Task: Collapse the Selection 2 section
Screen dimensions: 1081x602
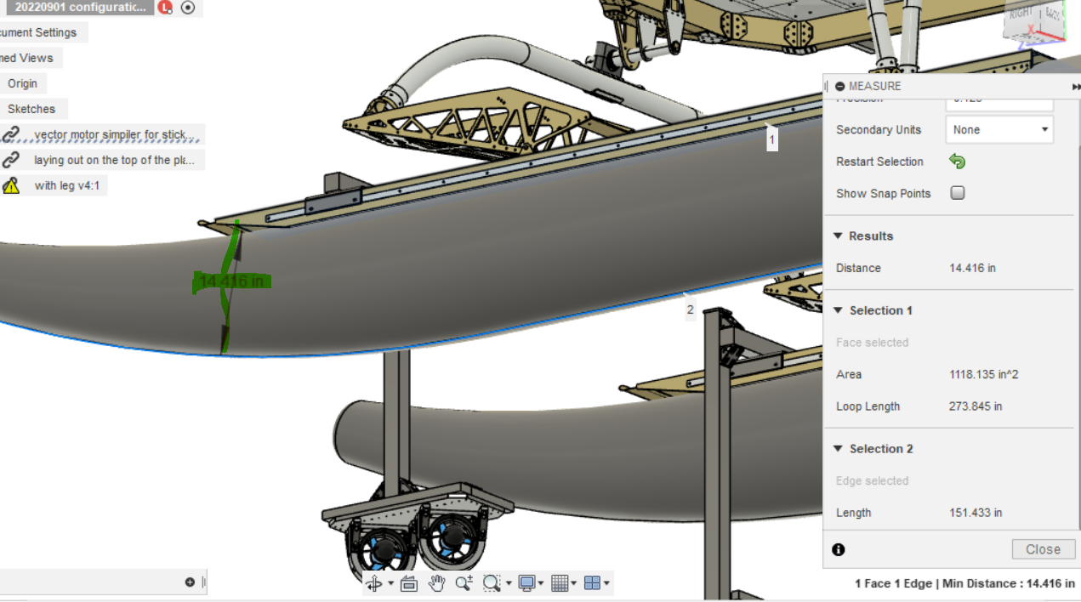Action: [x=838, y=449]
